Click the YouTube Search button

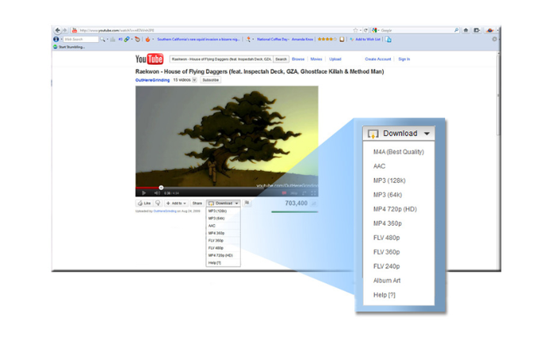point(281,59)
